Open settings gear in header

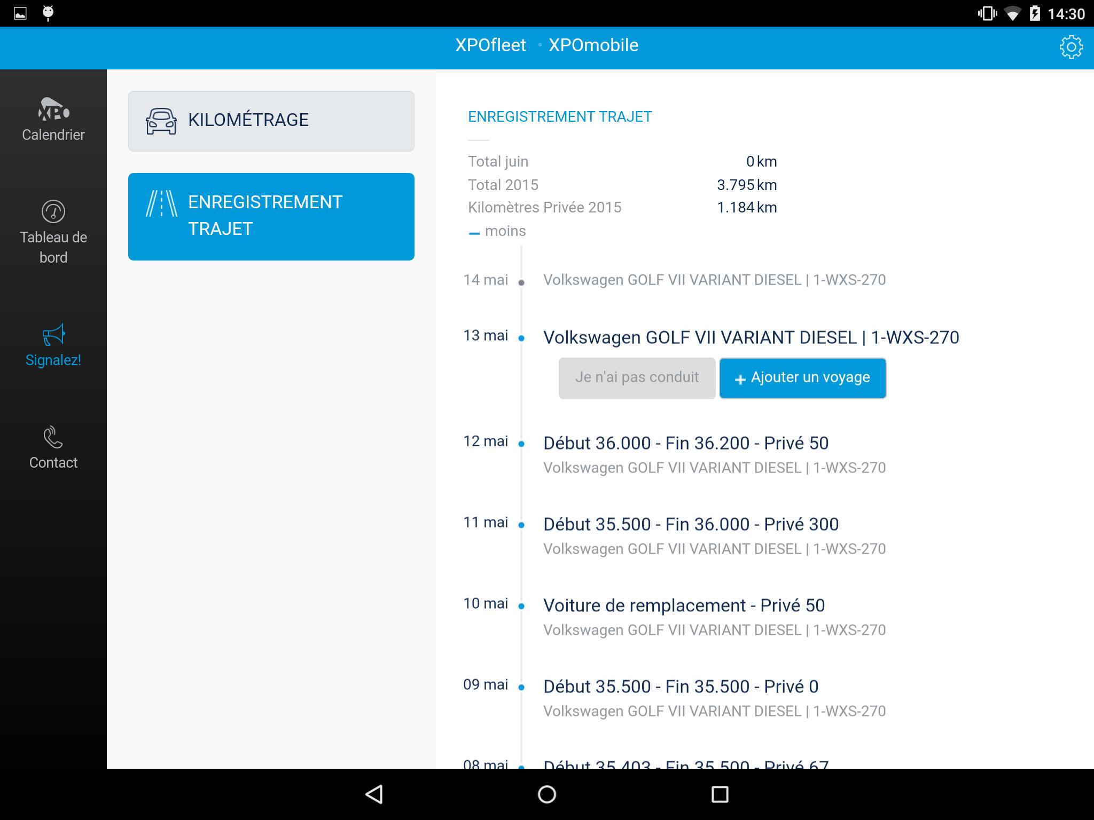click(x=1070, y=47)
